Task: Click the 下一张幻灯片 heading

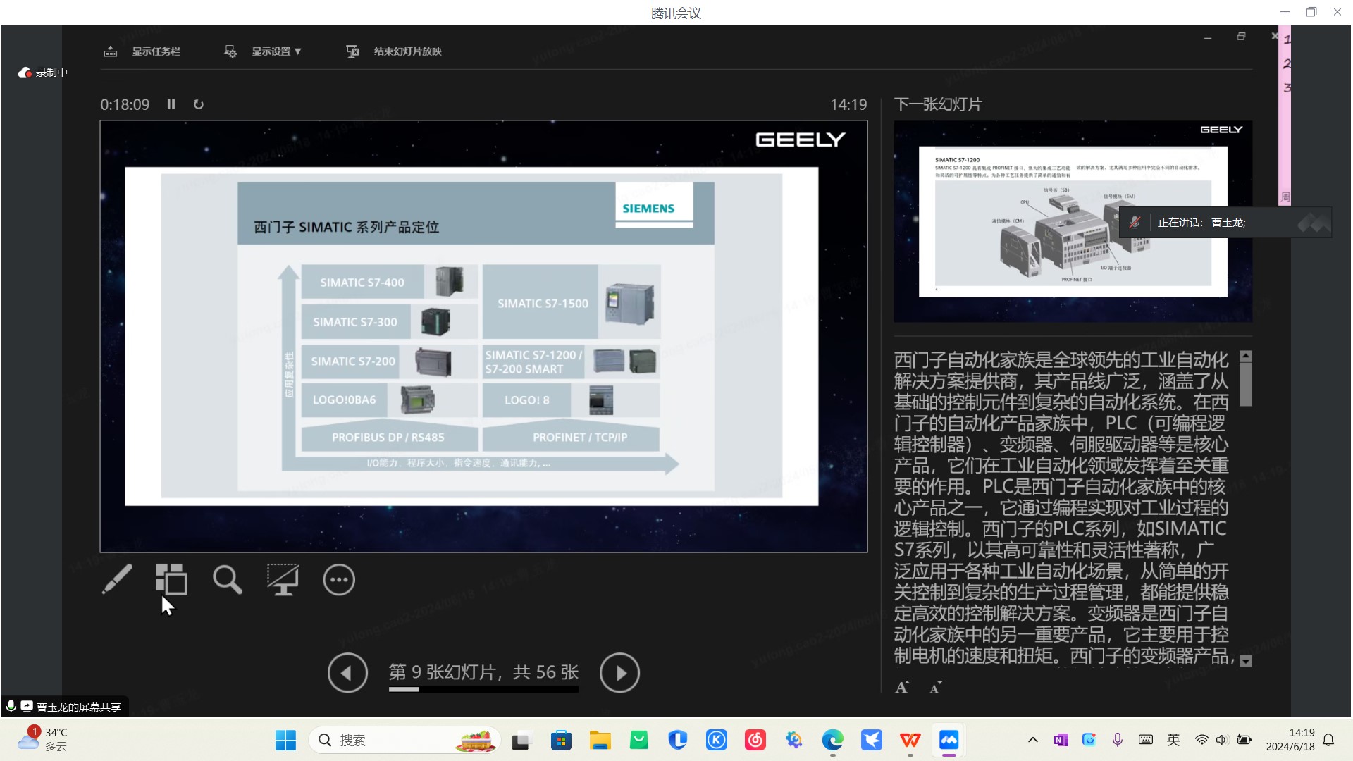Action: 938,104
